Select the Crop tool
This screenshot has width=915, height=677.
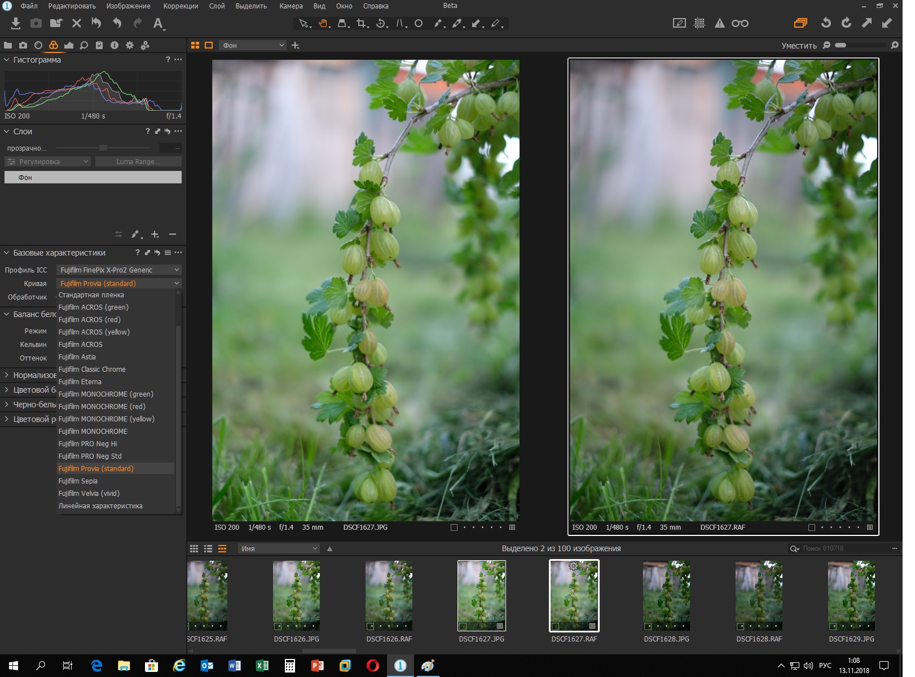tap(362, 23)
